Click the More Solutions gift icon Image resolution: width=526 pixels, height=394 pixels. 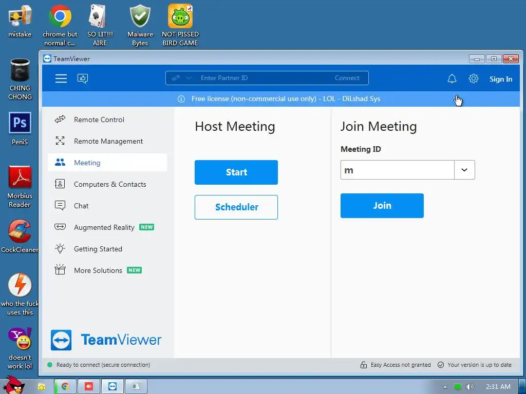click(x=60, y=269)
